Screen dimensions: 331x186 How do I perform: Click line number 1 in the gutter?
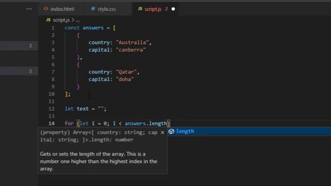[x=53, y=28]
